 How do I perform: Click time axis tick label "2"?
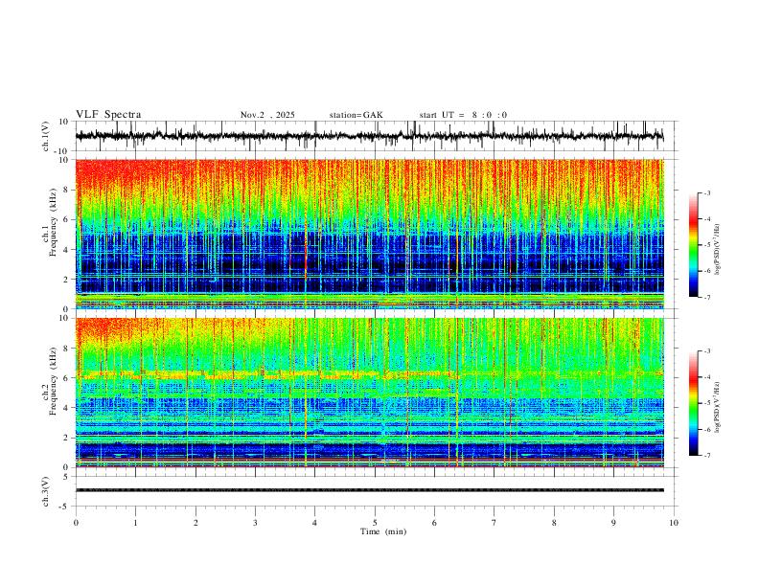[x=195, y=523]
